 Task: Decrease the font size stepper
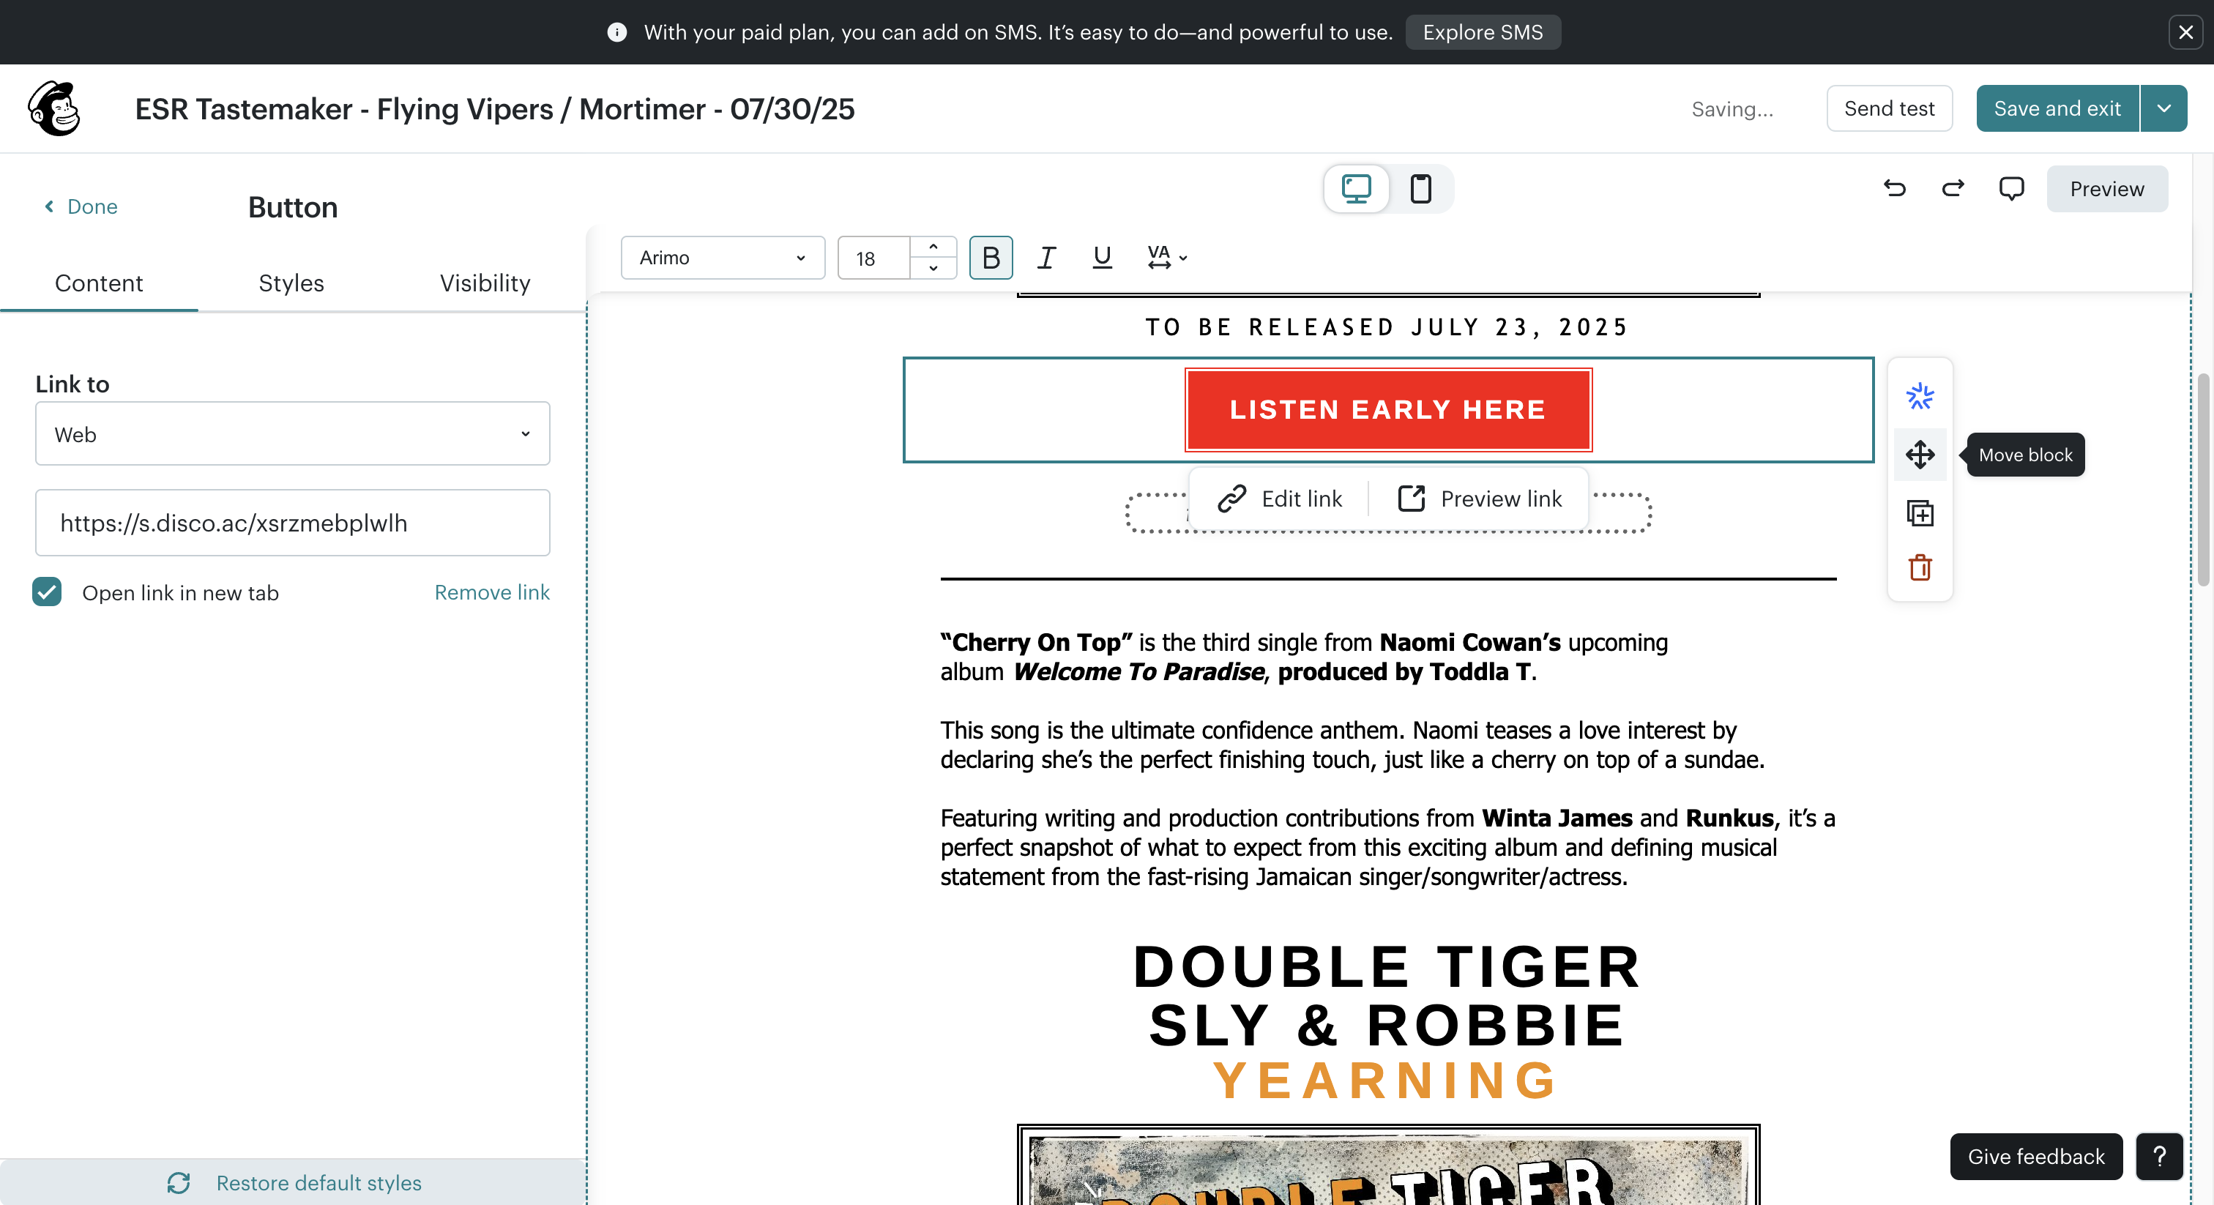[933, 268]
